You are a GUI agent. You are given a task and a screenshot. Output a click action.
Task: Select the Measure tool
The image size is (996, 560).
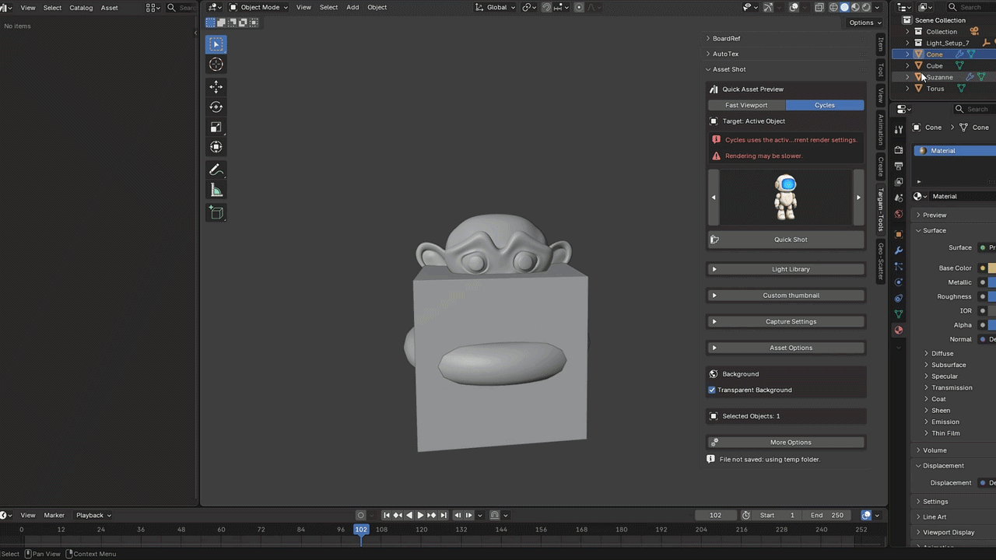216,190
